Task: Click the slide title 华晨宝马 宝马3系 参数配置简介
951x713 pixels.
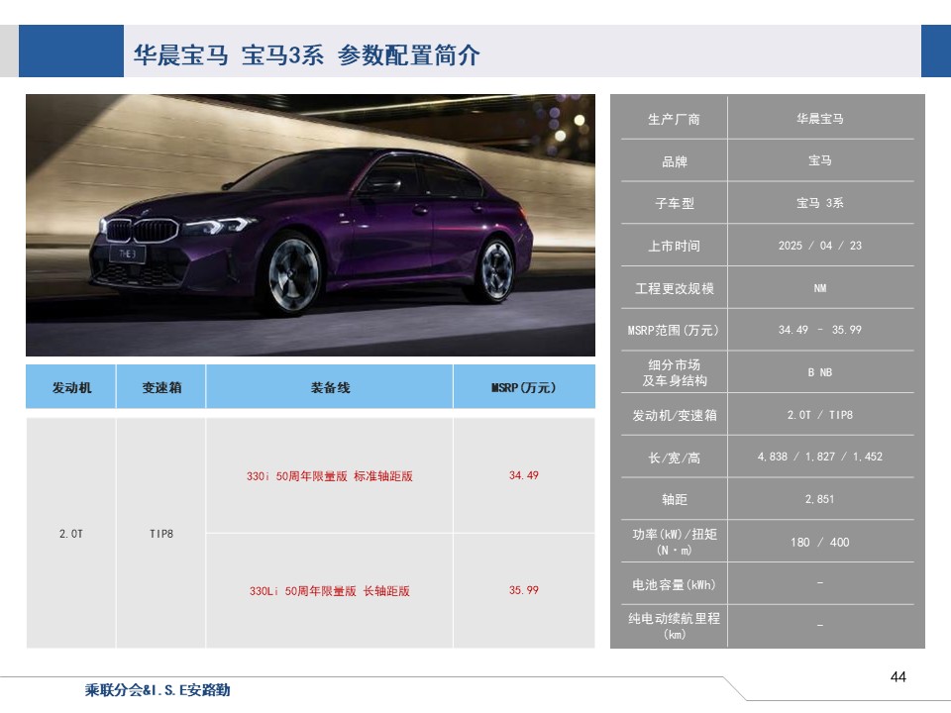Action: (307, 55)
